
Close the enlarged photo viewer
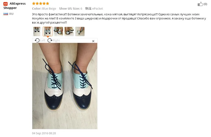click(x=93, y=41)
